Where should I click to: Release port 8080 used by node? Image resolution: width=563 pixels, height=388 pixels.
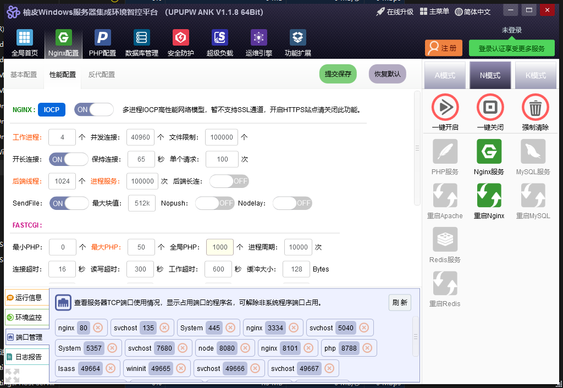click(245, 348)
